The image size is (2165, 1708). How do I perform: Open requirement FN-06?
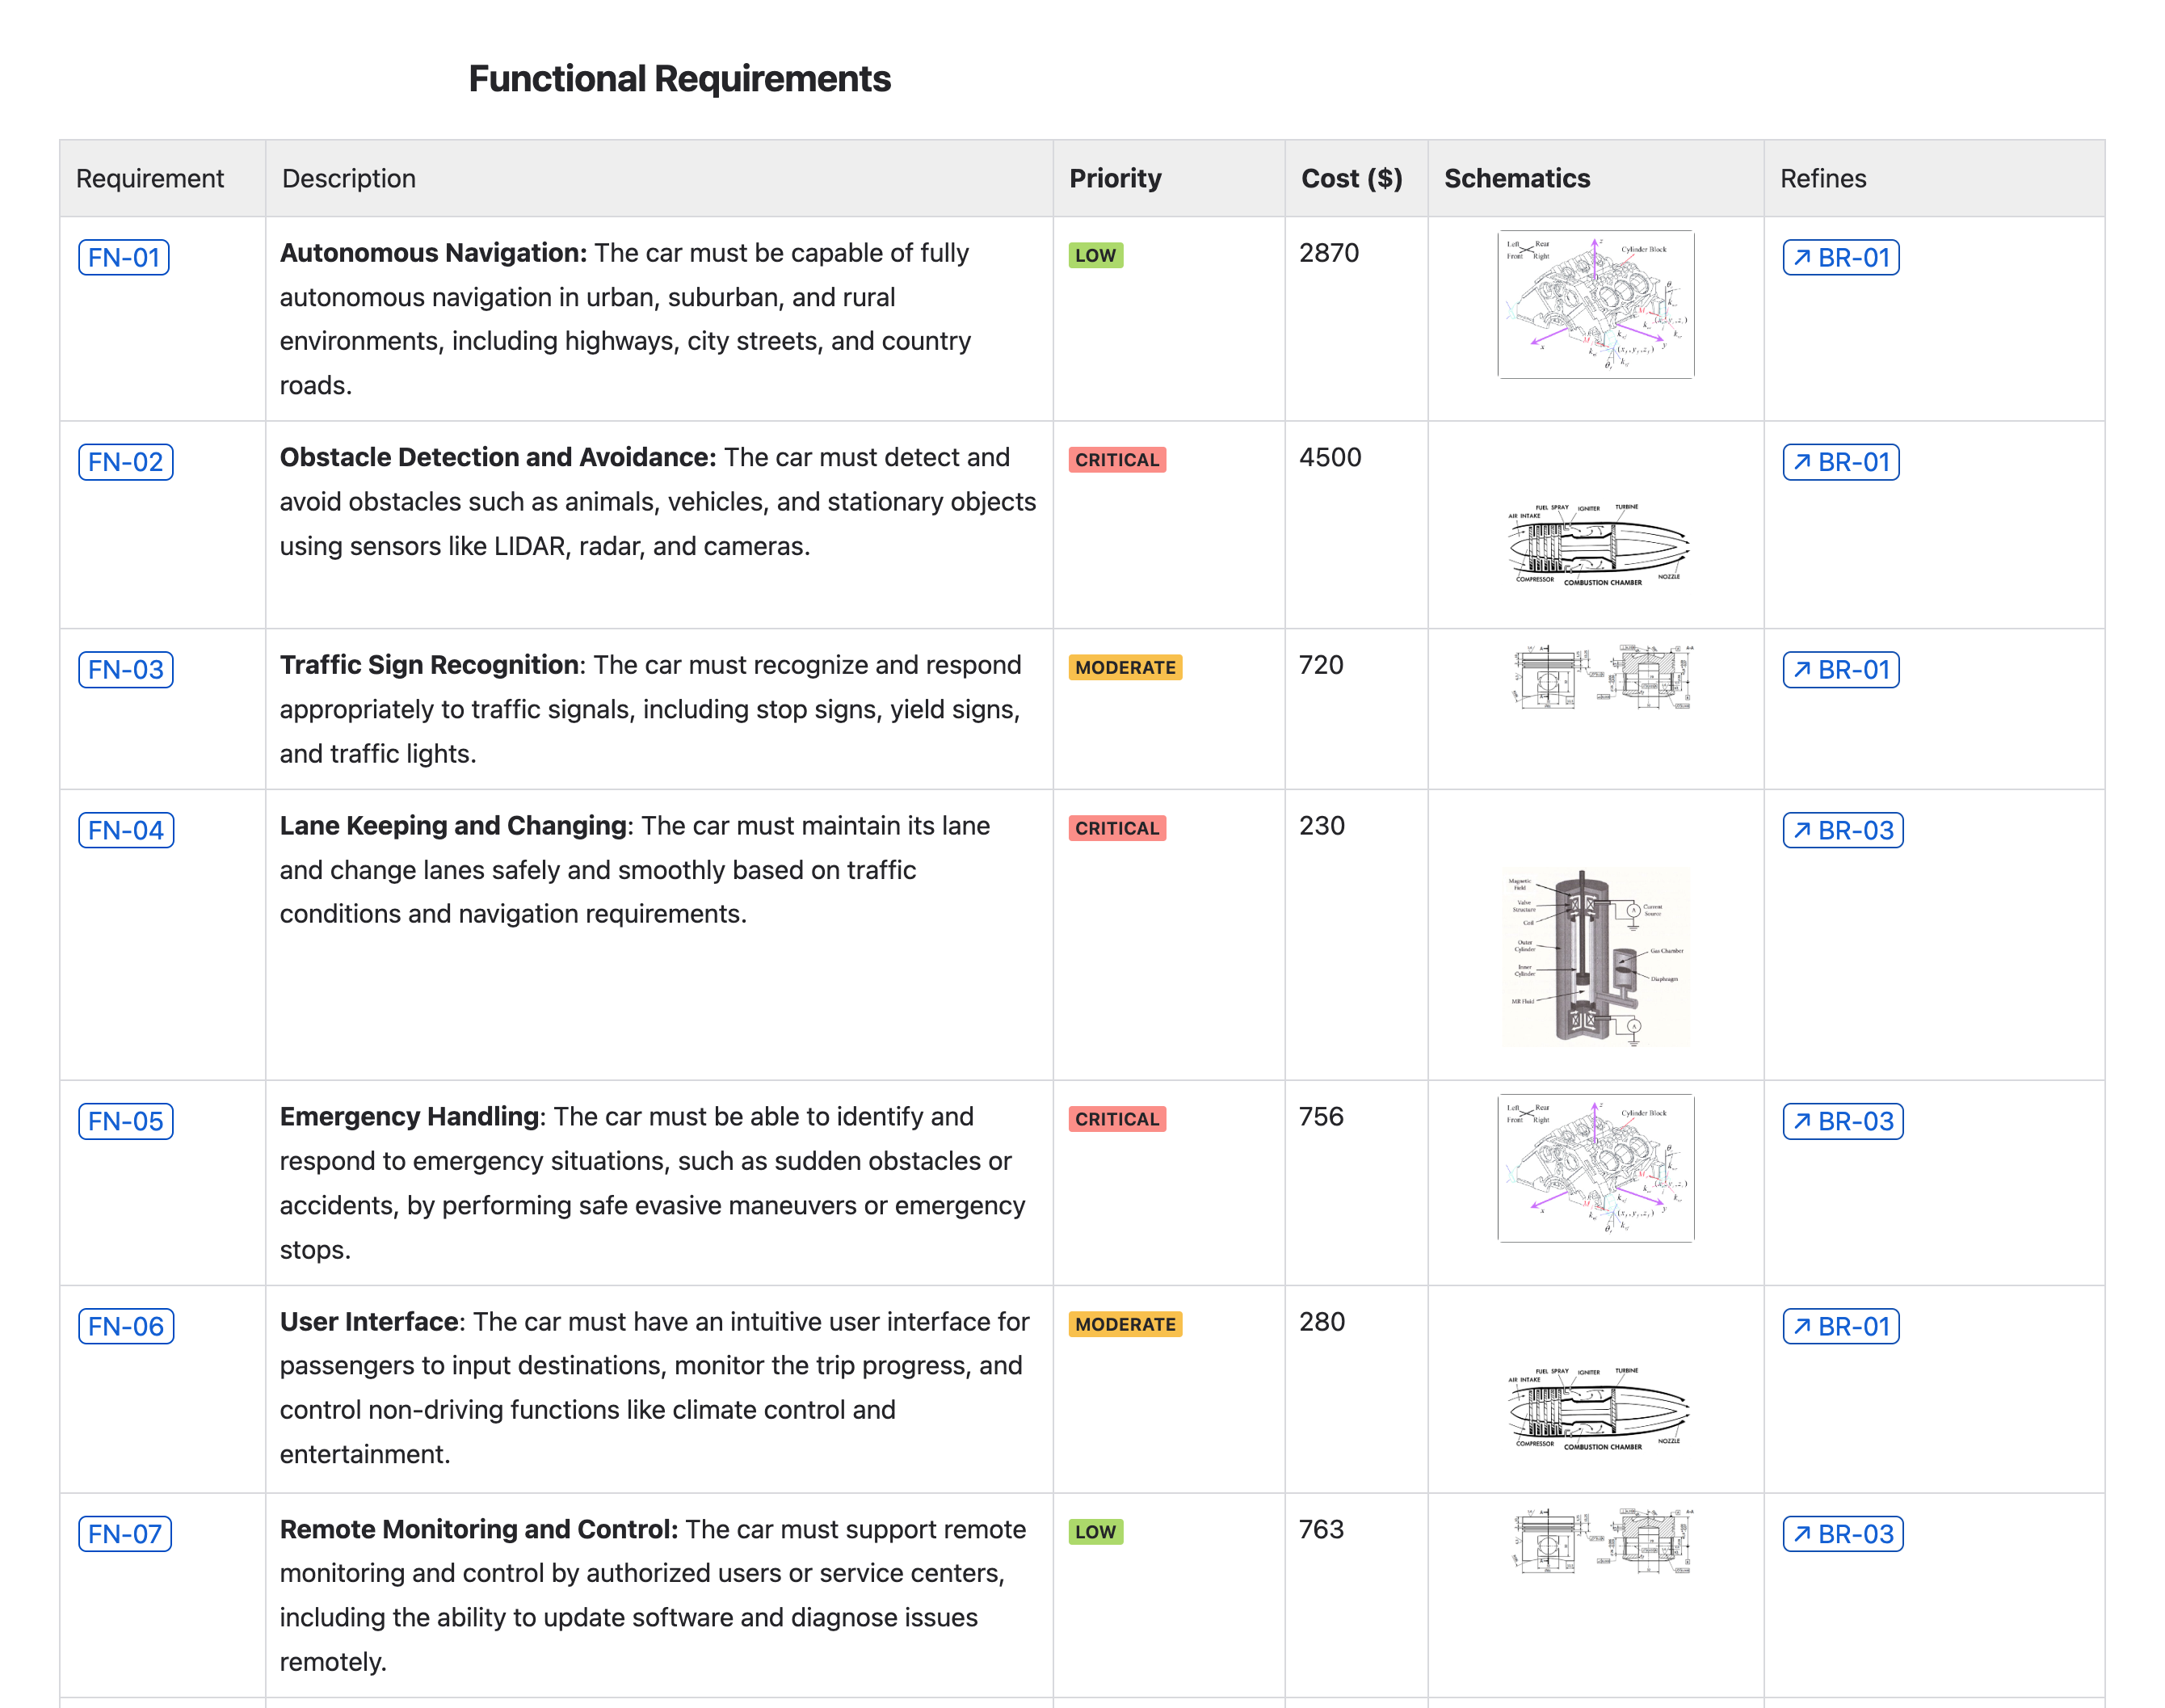pos(125,1326)
